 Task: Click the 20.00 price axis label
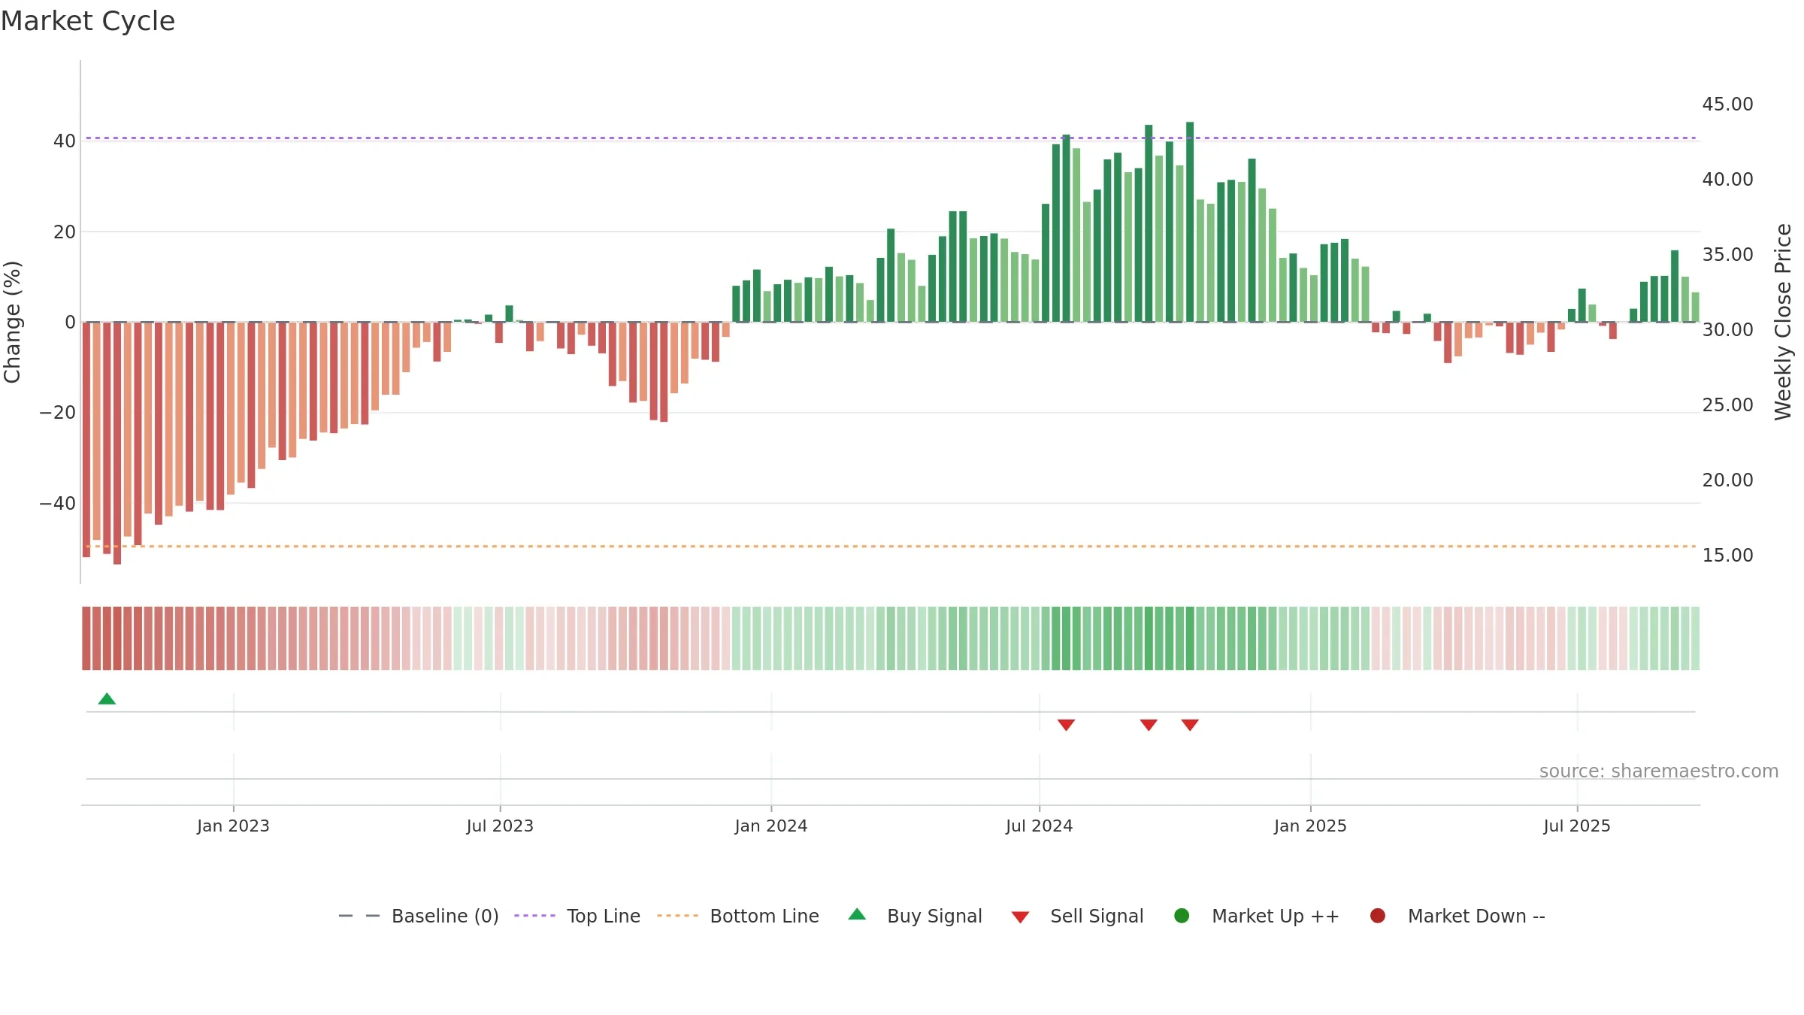point(1727,480)
